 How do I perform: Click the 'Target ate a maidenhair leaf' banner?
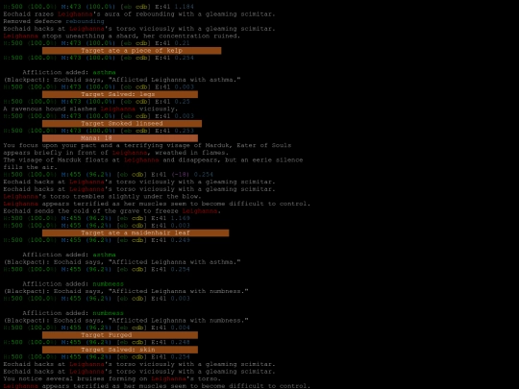click(x=136, y=232)
